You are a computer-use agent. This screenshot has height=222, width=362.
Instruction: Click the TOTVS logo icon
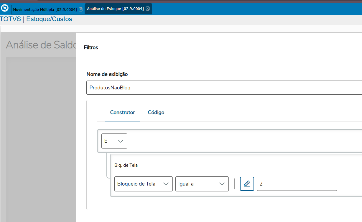coord(5,9)
